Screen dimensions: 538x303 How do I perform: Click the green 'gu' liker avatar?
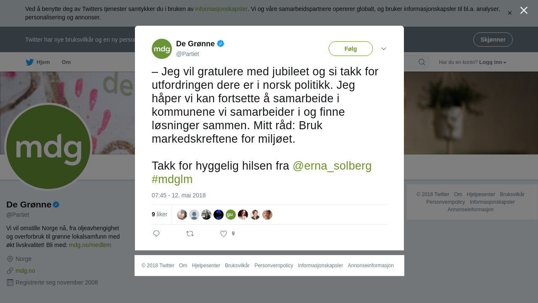click(x=230, y=215)
